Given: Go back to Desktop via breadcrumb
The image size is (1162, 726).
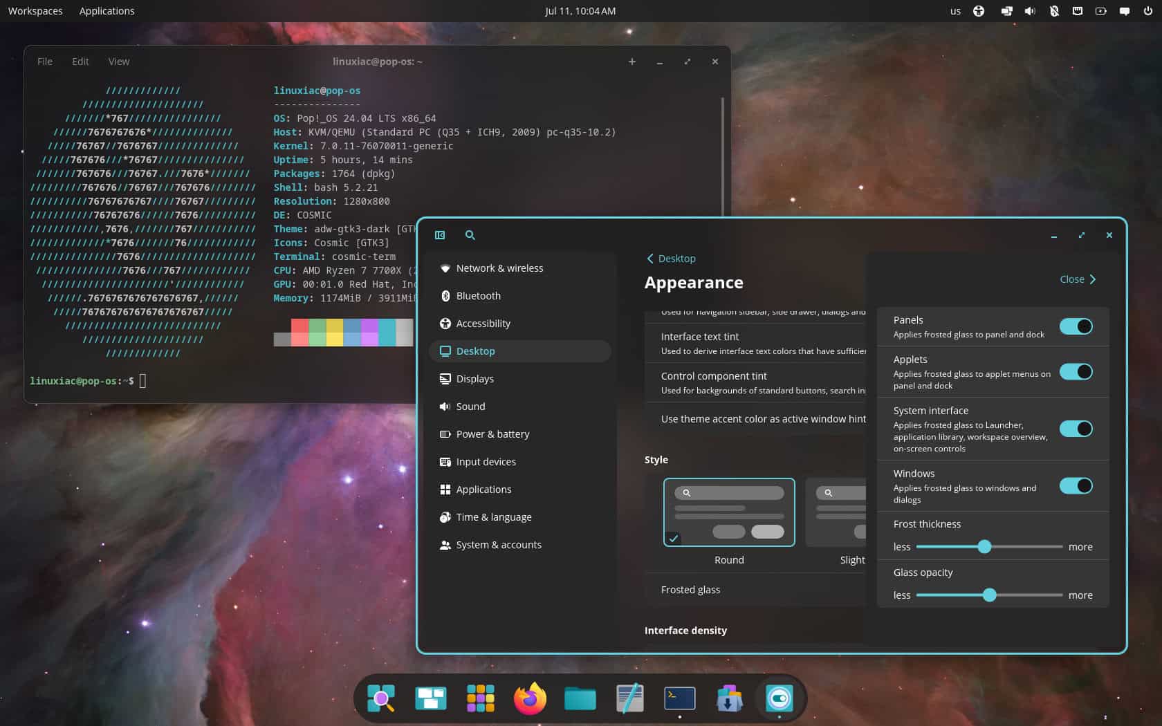Looking at the screenshot, I should click(x=671, y=259).
